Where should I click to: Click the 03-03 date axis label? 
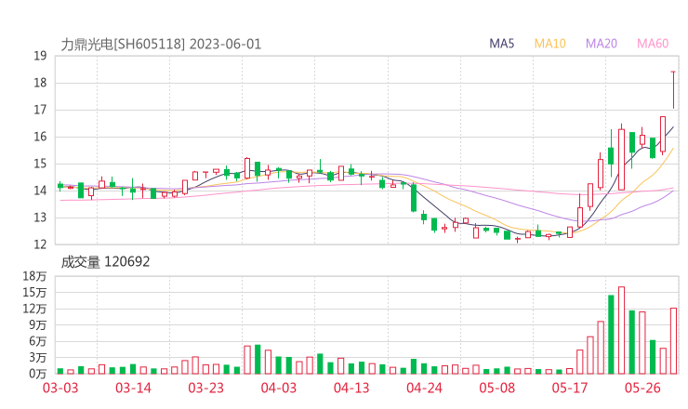(x=60, y=388)
